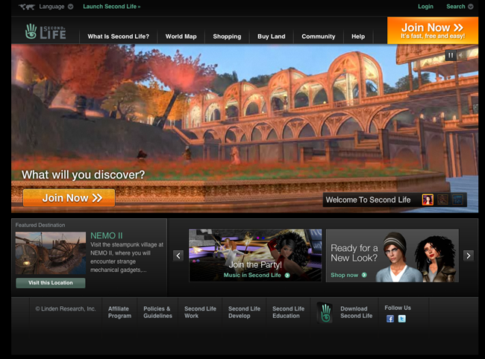The image size is (485, 359).
Task: Click the NEMO II title link
Action: [x=107, y=236]
